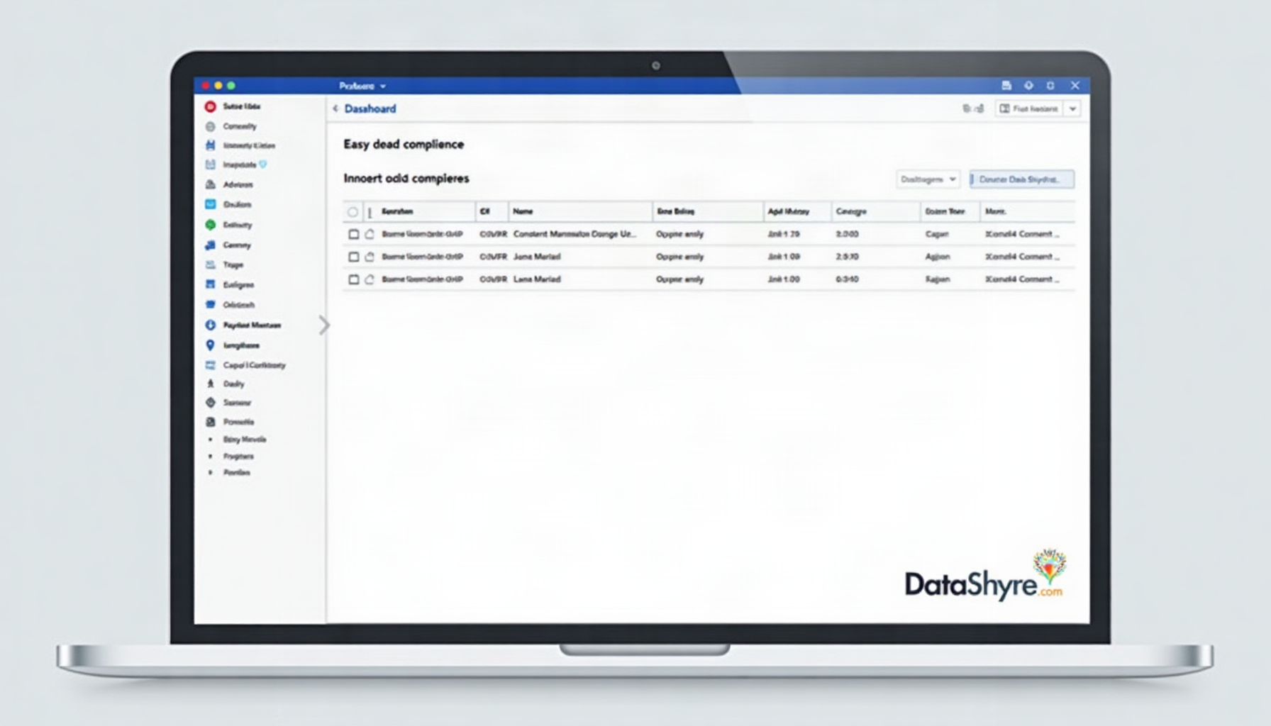
Task: Click the column header left of Name
Action: (x=485, y=211)
